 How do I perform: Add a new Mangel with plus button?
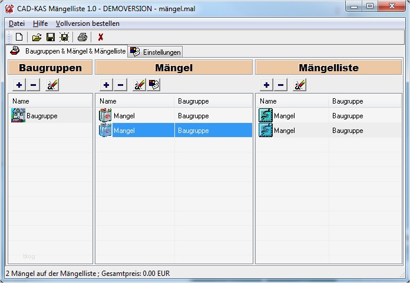(x=106, y=85)
